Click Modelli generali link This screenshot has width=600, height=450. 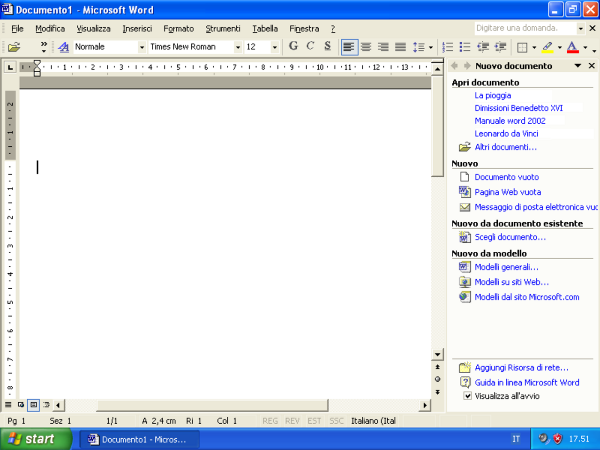click(x=506, y=267)
